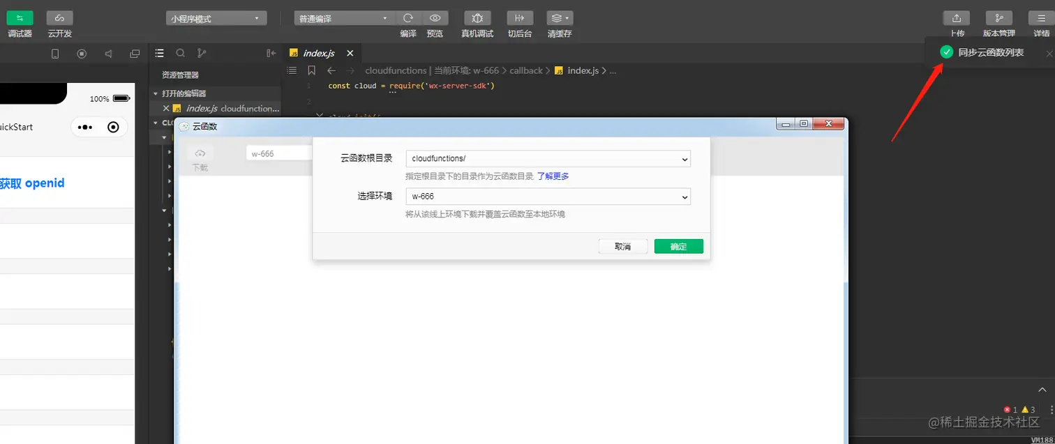Toggle the simulator mute sound icon
Screen dimensions: 1055x444
click(x=108, y=54)
